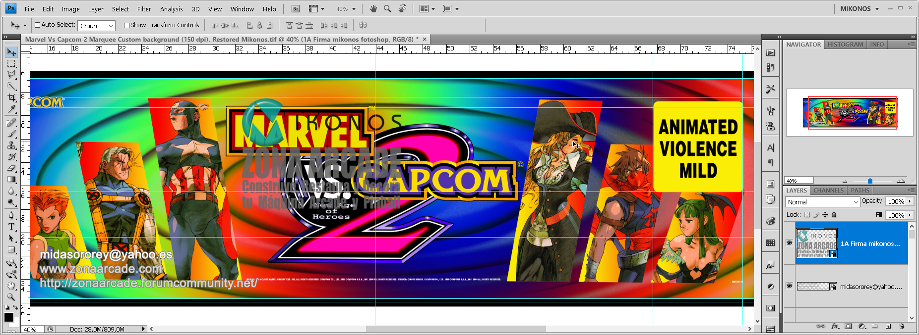
Task: Open the View Extras dropdown
Action: coord(316,9)
